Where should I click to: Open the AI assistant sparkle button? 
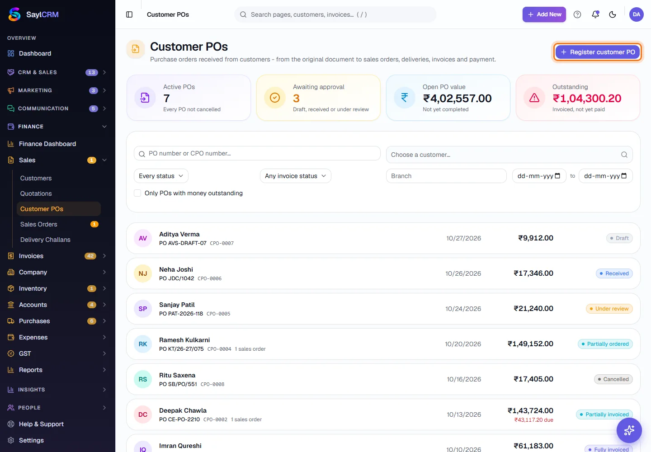tap(629, 430)
